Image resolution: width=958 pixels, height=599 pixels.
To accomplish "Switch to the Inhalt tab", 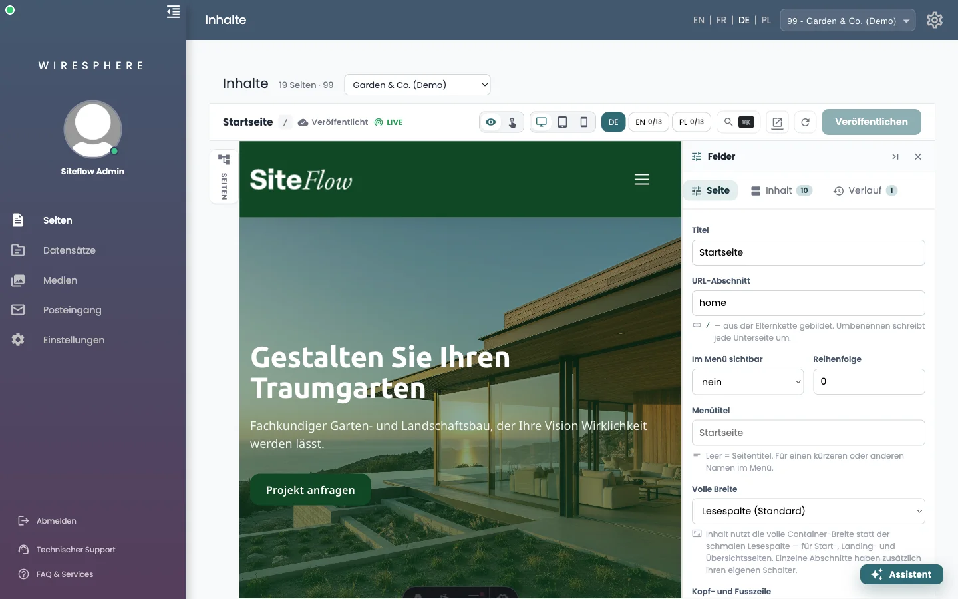I will click(x=782, y=191).
